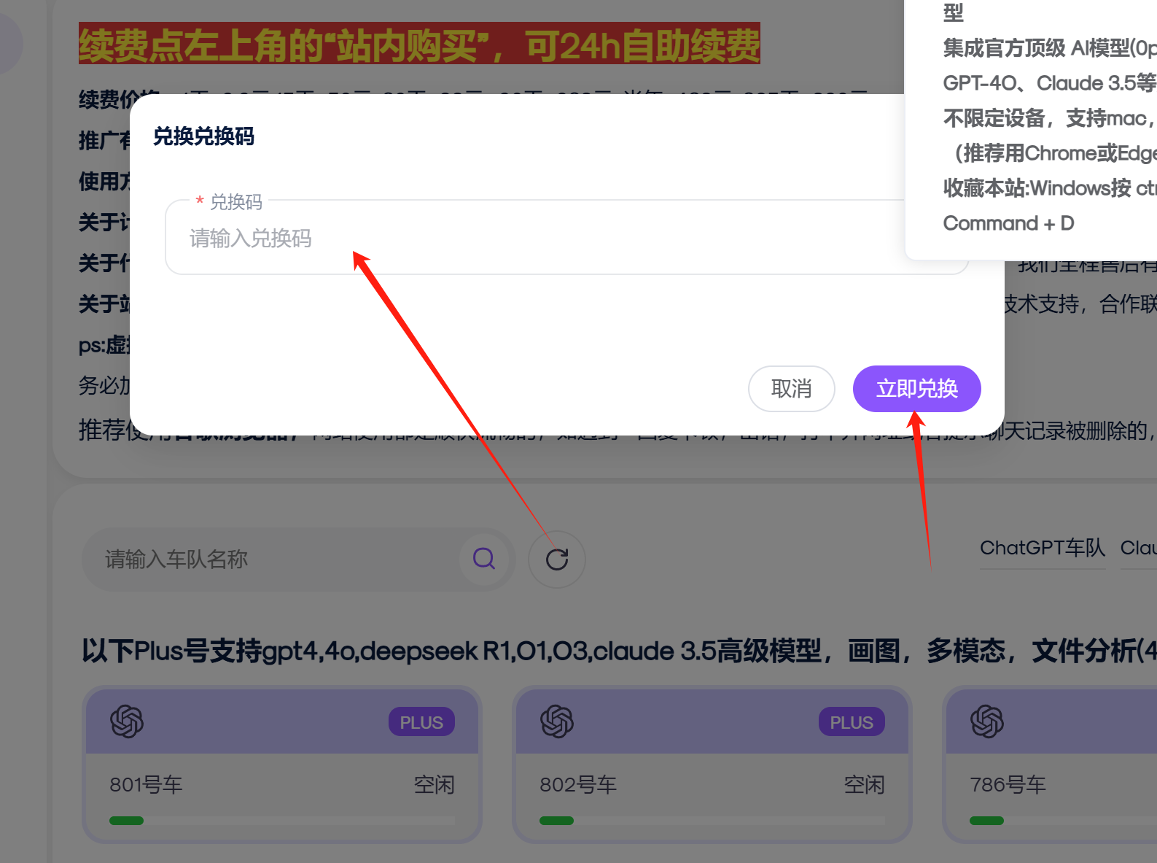This screenshot has width=1157, height=863.
Task: Click the usage progress bar on 802号车
Action: (712, 821)
